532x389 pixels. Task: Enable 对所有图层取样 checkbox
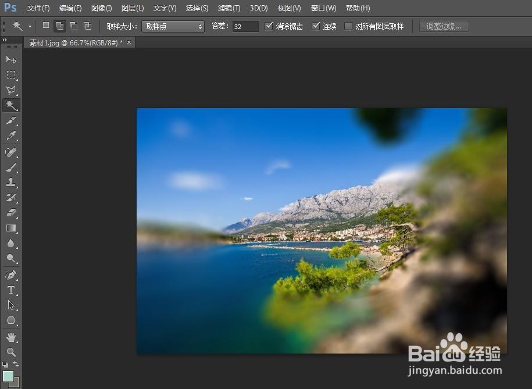pyautogui.click(x=348, y=26)
